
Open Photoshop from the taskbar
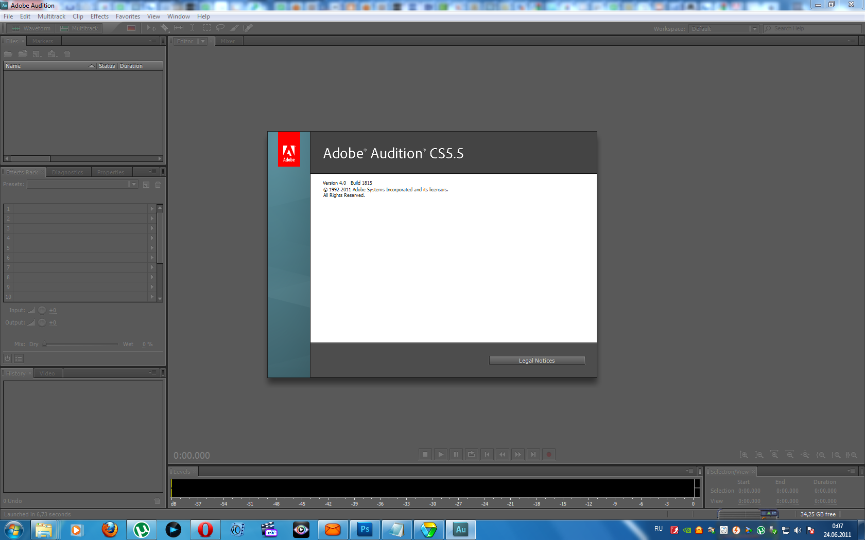(365, 529)
